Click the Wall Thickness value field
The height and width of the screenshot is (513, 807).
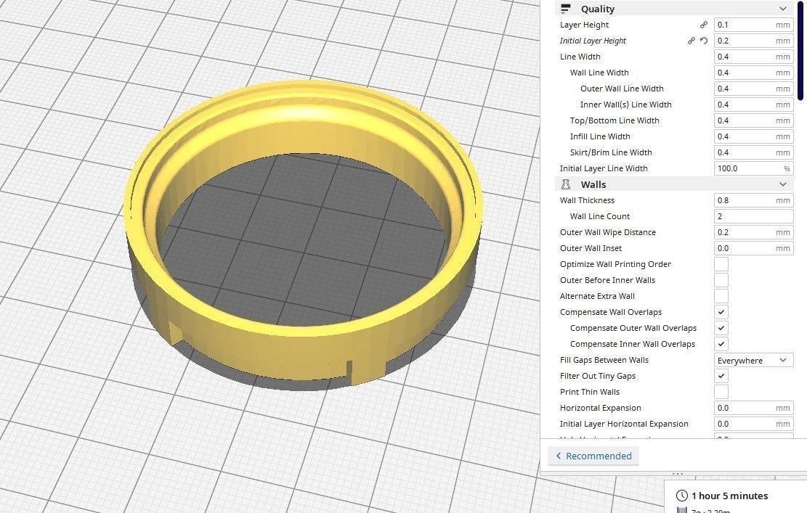753,200
